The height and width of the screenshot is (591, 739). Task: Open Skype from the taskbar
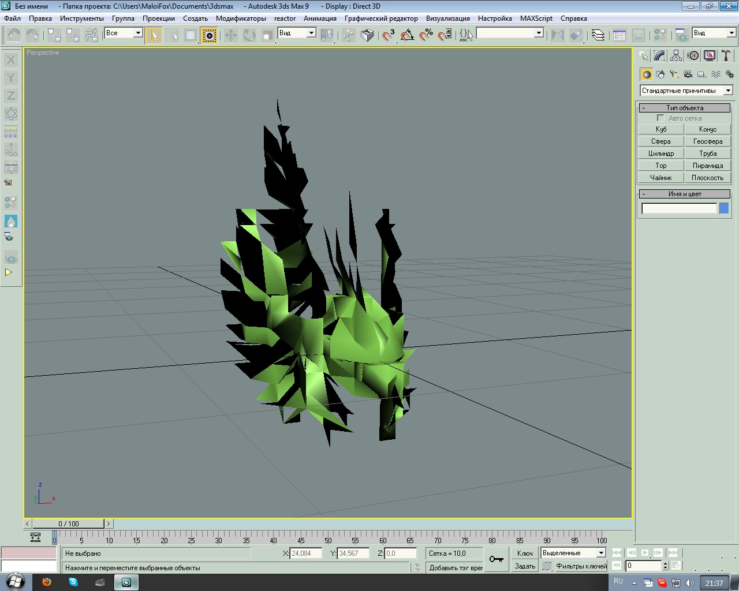click(x=73, y=582)
